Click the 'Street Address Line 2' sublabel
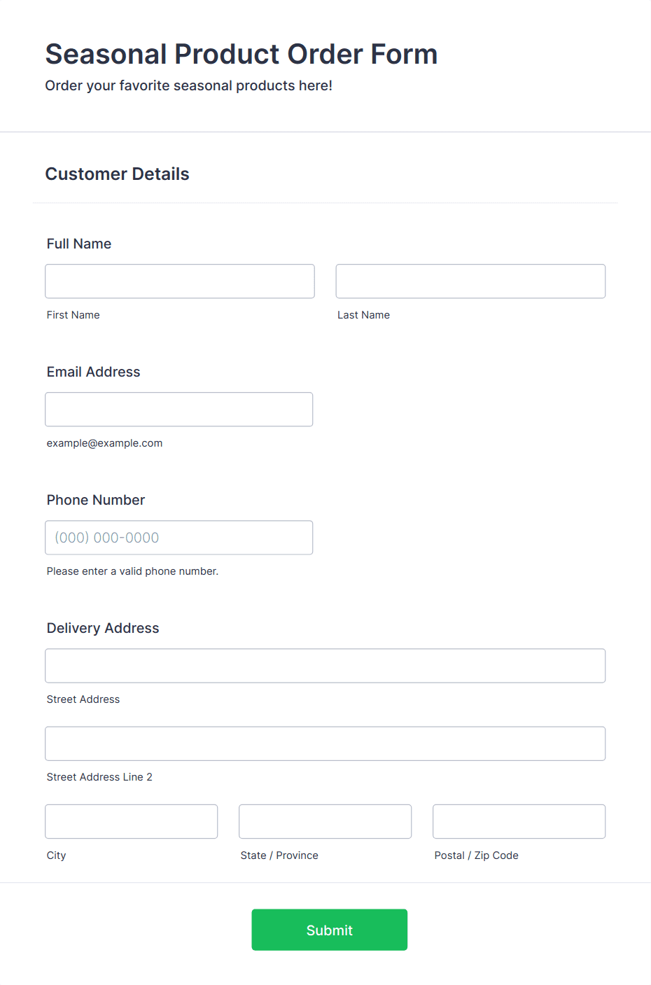 (x=99, y=777)
